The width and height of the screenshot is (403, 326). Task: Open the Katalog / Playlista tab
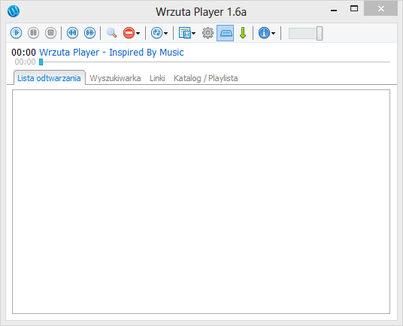[x=205, y=78]
